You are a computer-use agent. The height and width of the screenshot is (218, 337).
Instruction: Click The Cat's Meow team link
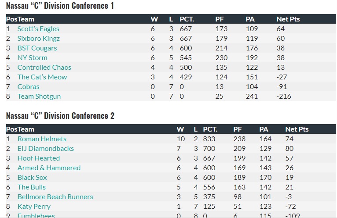point(42,77)
